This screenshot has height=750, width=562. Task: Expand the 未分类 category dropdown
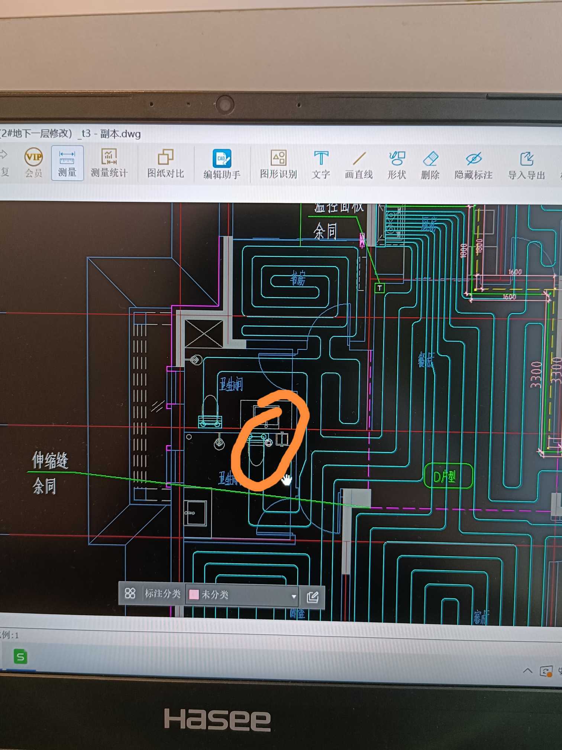click(x=294, y=596)
